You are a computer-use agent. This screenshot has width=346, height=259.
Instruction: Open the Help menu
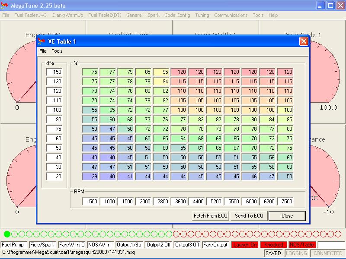pos(273,15)
